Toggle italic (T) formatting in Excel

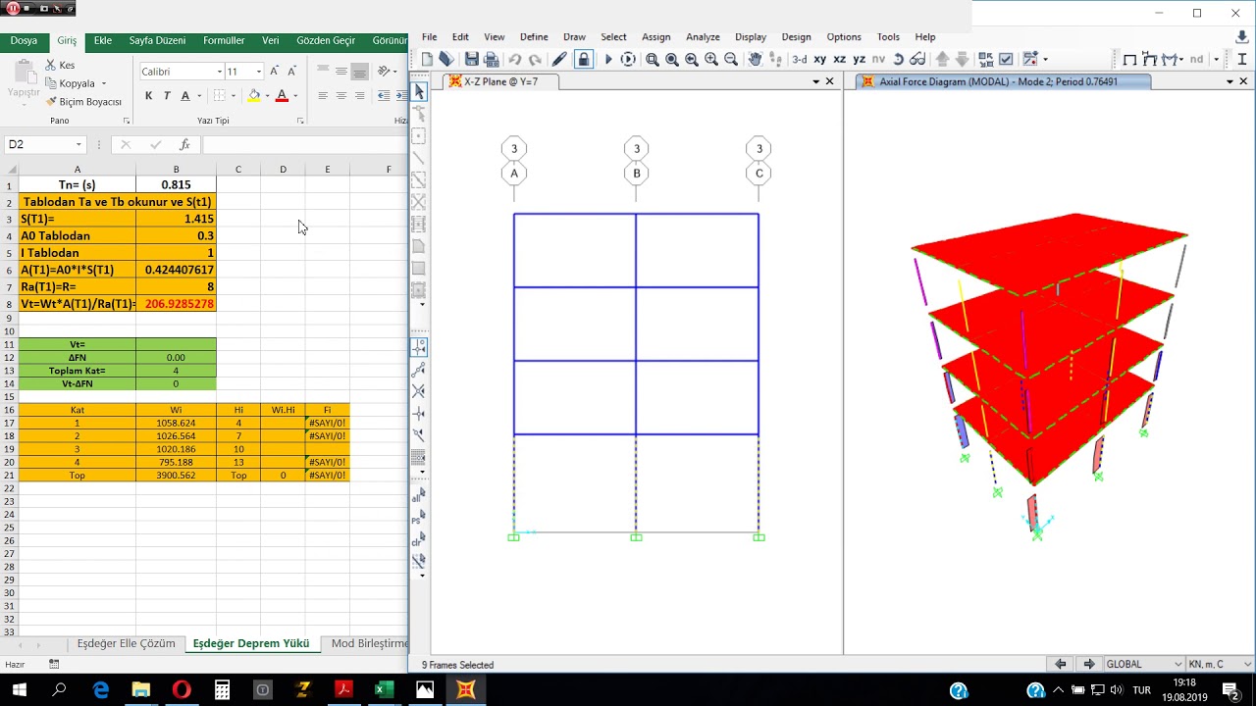(x=167, y=95)
